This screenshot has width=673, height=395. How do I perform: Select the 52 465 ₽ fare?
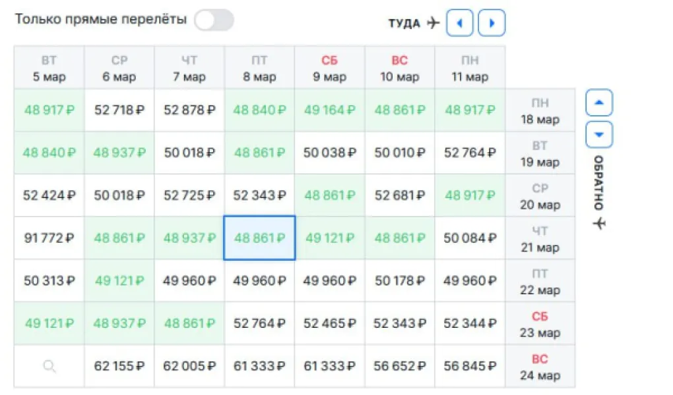[330, 323]
